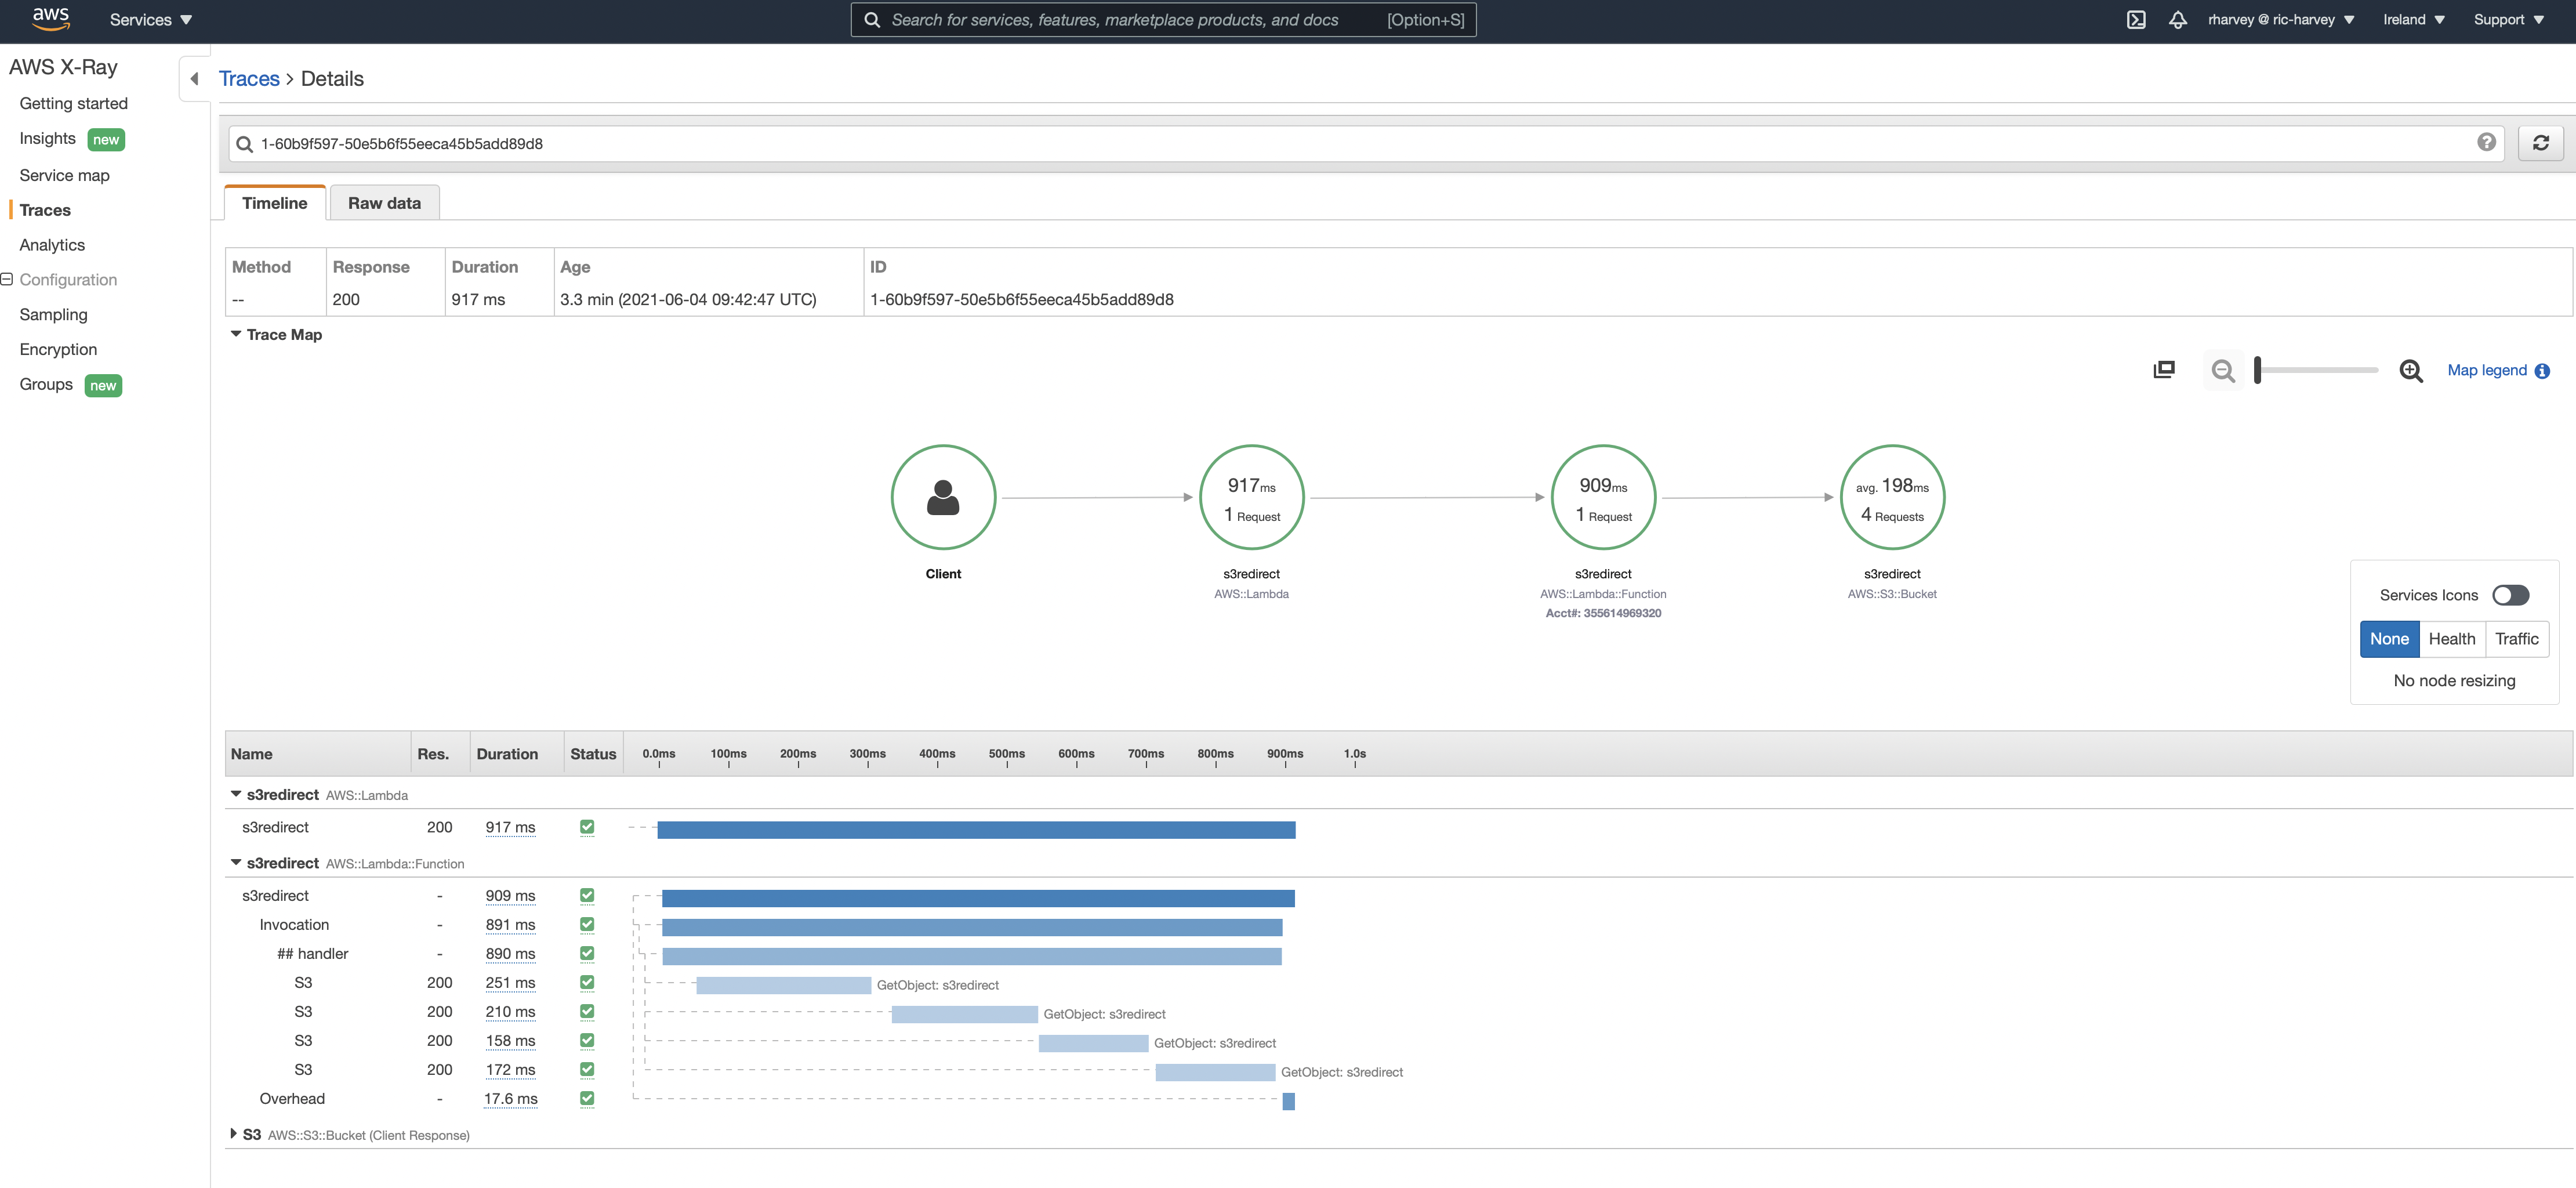Click the search bar help question icon

tap(2486, 142)
